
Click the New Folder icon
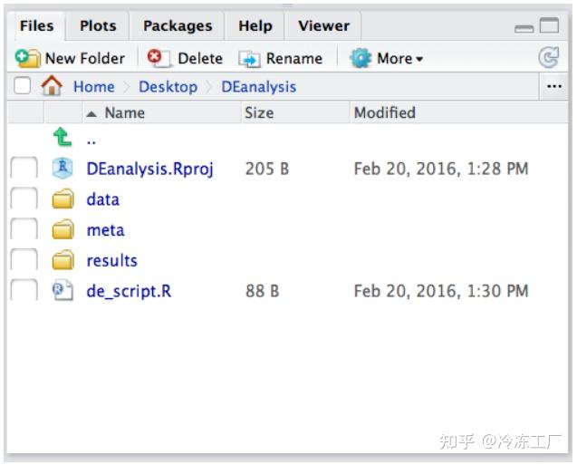tap(27, 58)
